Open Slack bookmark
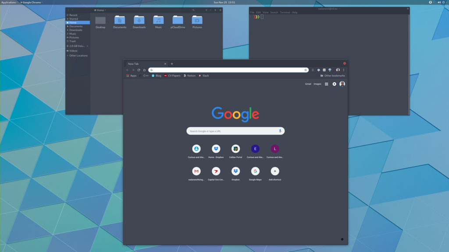 (x=203, y=76)
